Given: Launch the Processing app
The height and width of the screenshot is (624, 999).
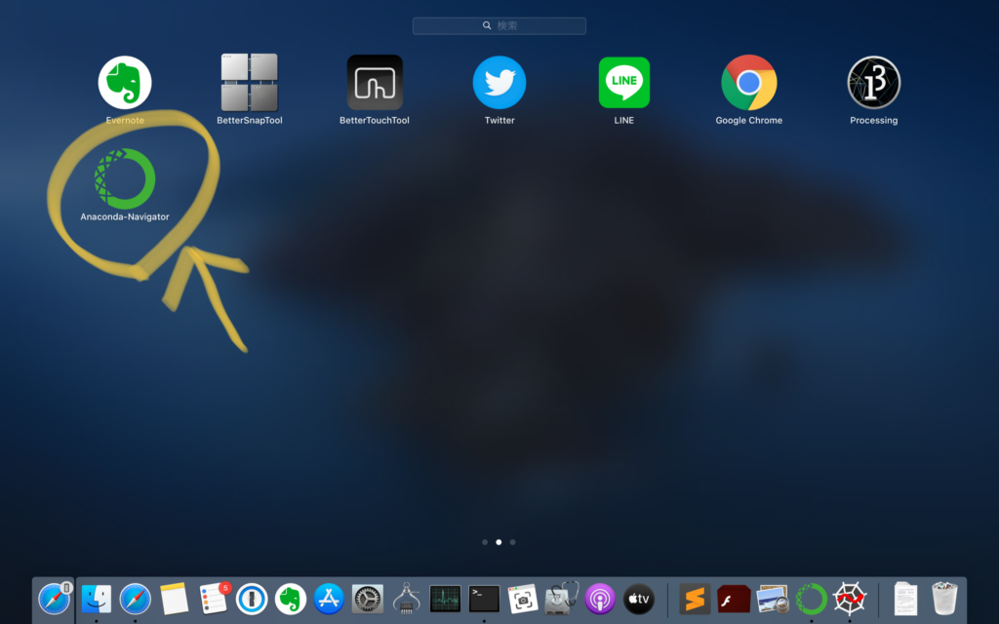Looking at the screenshot, I should coord(873,83).
